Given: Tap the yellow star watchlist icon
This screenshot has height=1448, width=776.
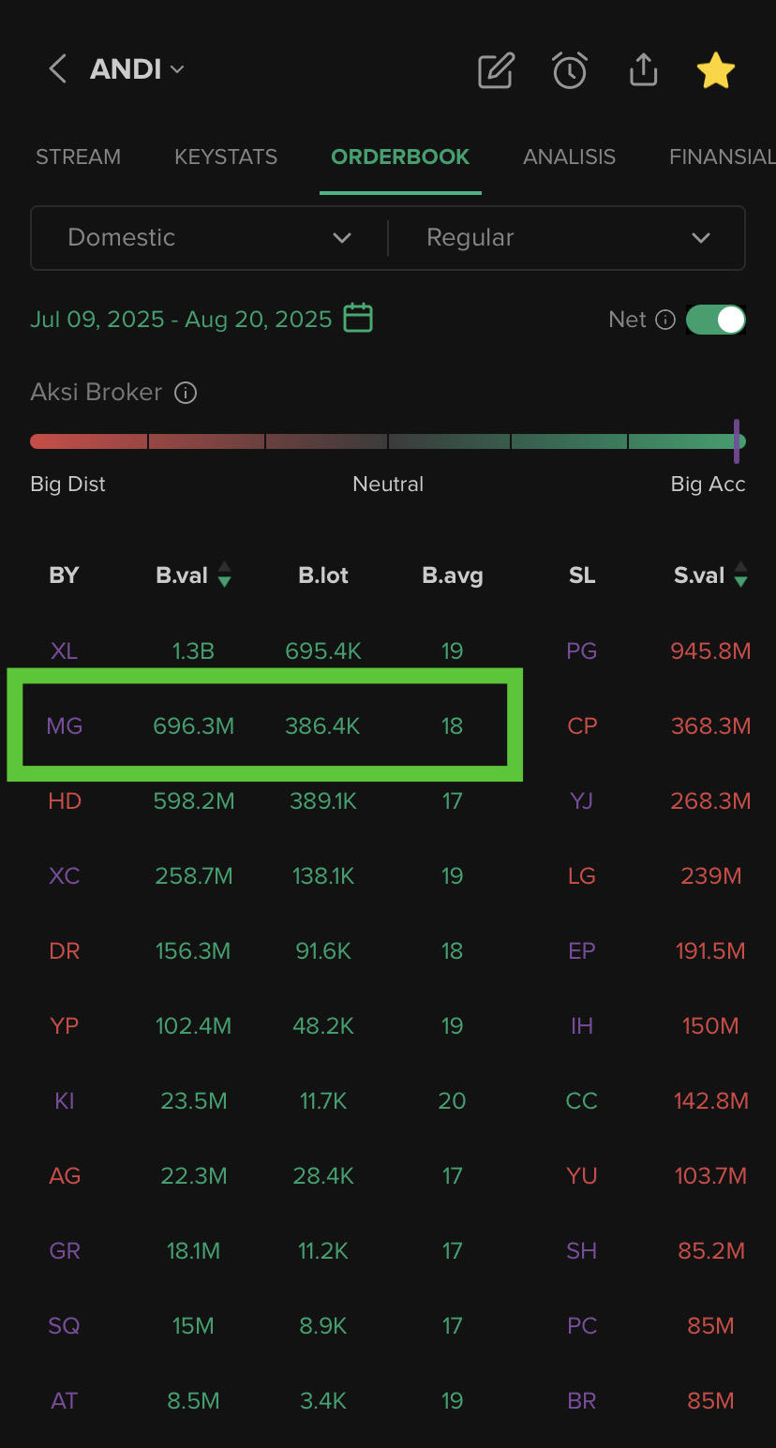Looking at the screenshot, I should (715, 70).
